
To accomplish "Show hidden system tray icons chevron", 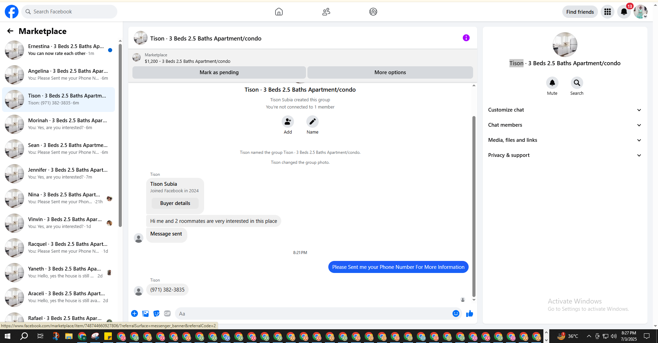I will tap(589, 336).
